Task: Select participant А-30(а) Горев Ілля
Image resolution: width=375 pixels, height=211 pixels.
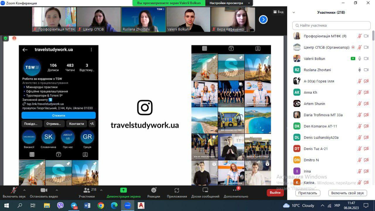Action: (331, 81)
